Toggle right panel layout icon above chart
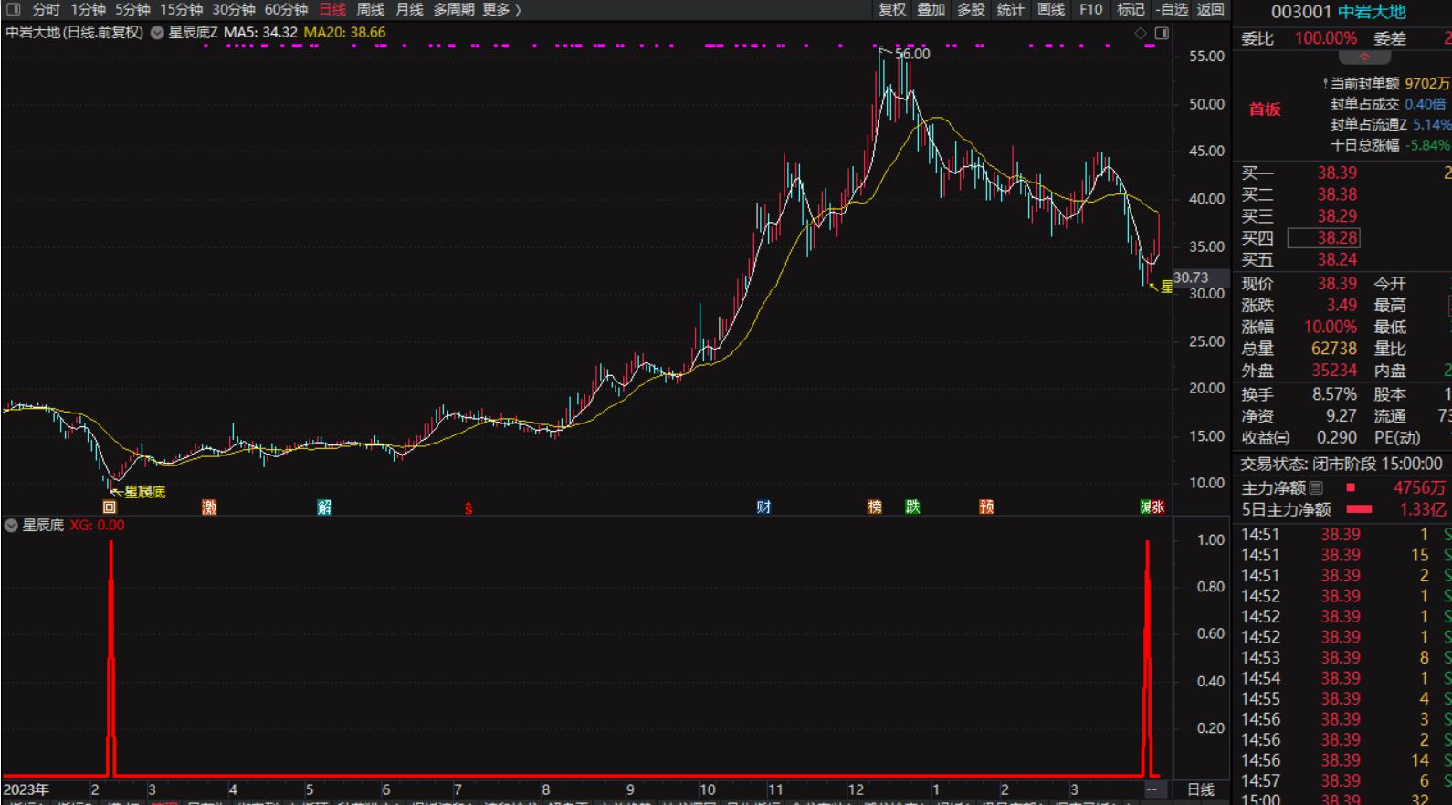 (1162, 33)
